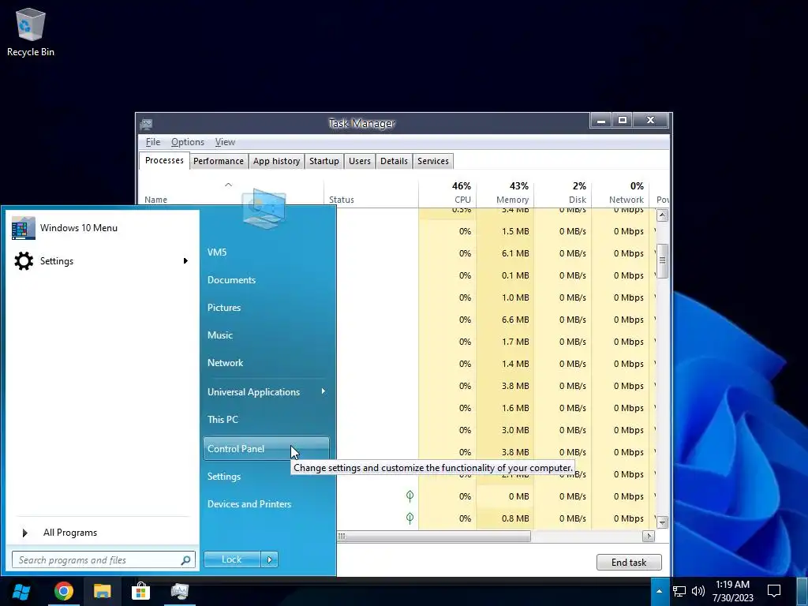The height and width of the screenshot is (606, 808).
Task: Click the Windows Start button
Action: [21, 592]
